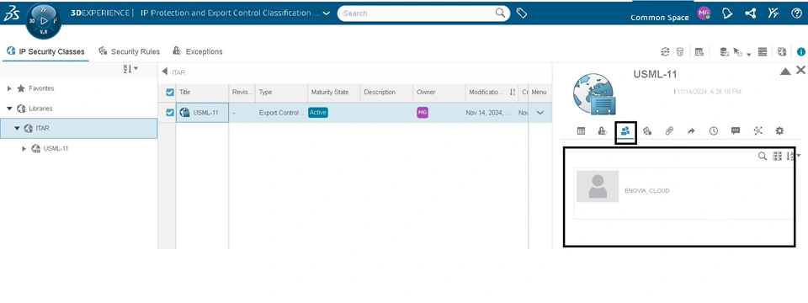Viewport: 808px width, 303px height.
Task: Select Favorites in the tree
Action: 41,88
